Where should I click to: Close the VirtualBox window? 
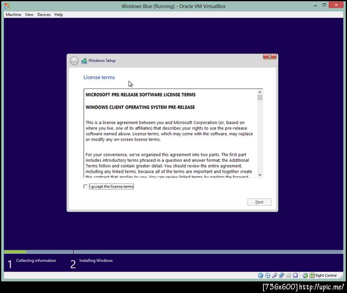[x=336, y=5]
